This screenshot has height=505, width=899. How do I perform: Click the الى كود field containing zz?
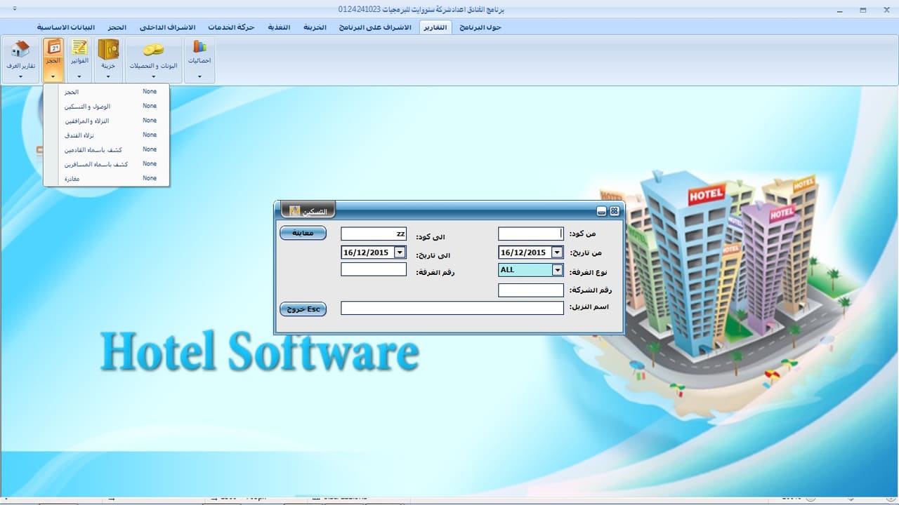(374, 234)
